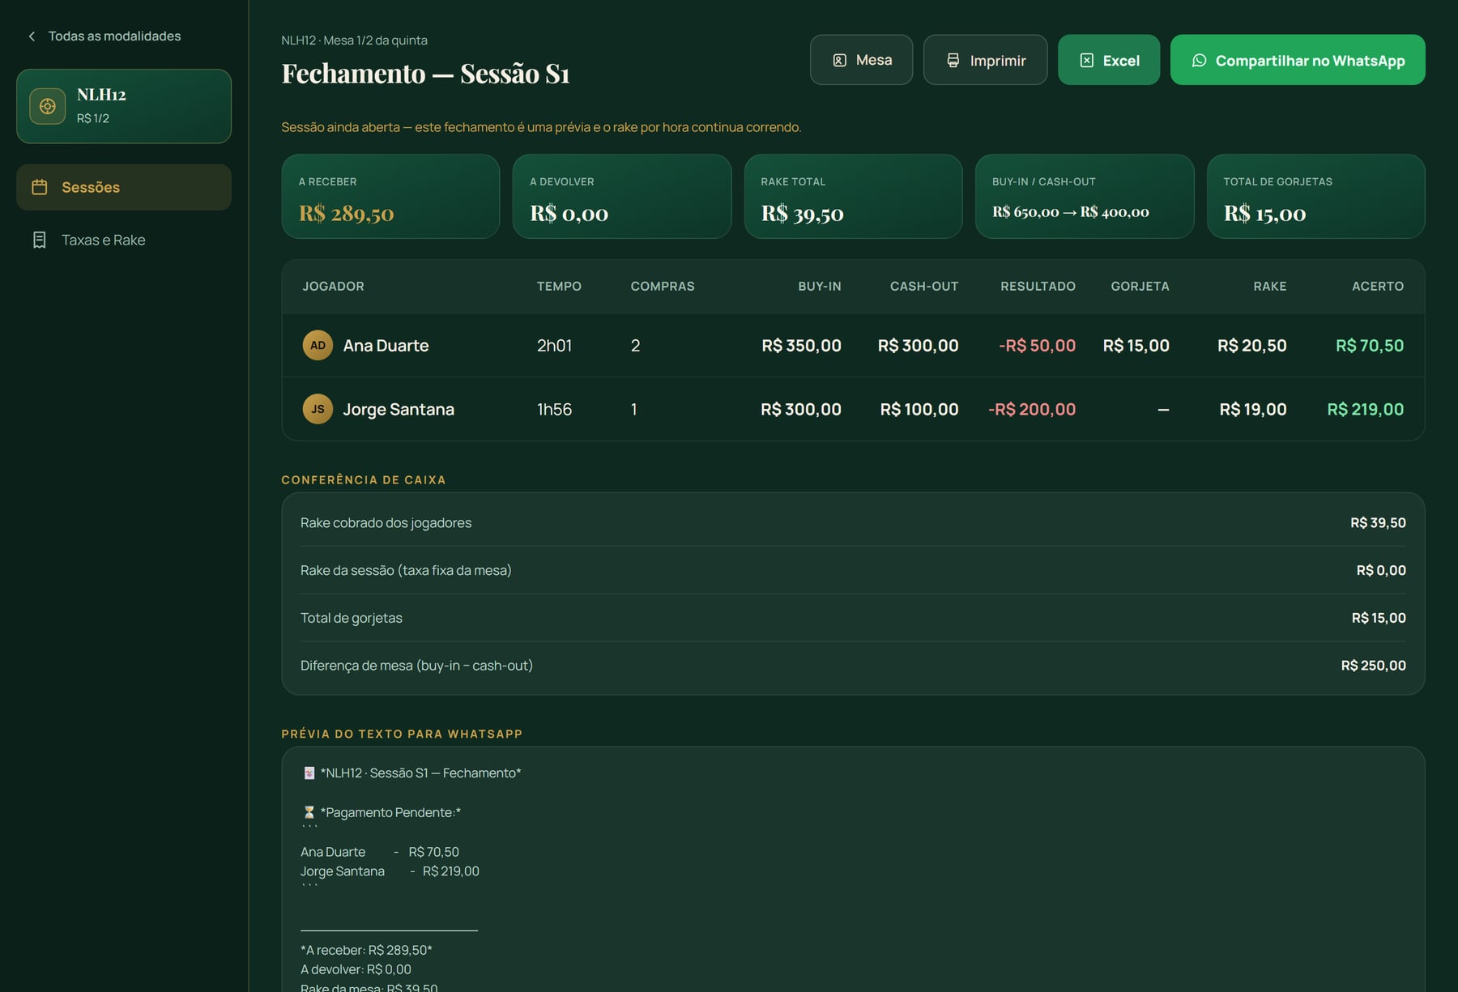Click Diferença de mesa row label
Image resolution: width=1458 pixels, height=992 pixels.
[x=416, y=666]
